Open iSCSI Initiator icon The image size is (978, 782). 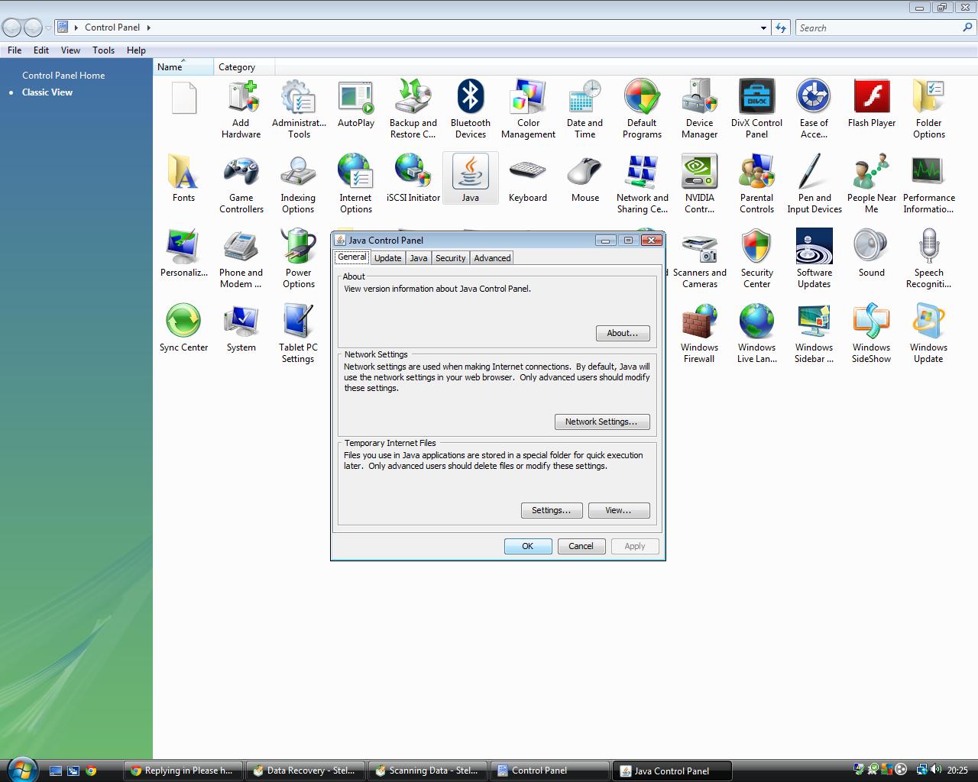click(413, 179)
